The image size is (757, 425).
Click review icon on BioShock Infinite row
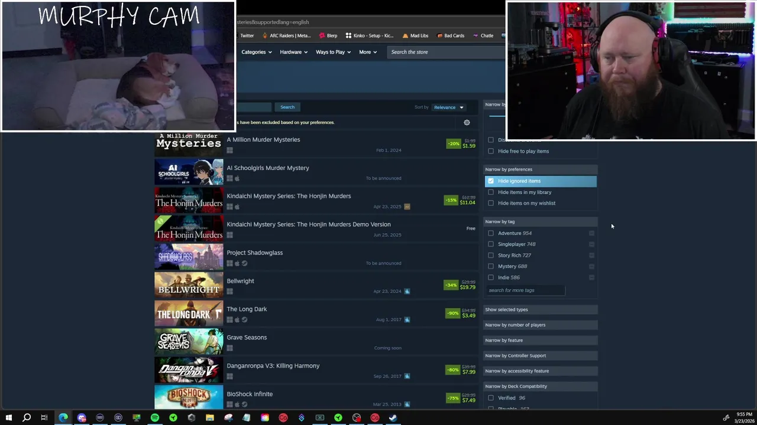(x=407, y=404)
